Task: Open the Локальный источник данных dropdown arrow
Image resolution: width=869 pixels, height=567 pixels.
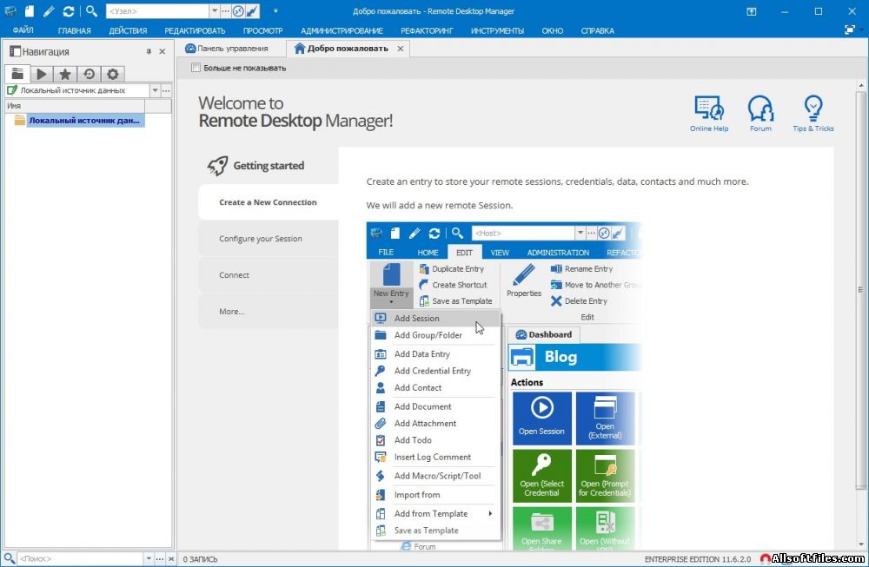Action: coord(156,90)
